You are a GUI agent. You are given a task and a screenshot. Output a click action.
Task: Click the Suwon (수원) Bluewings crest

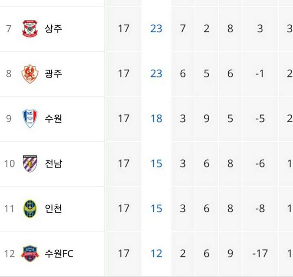[x=30, y=119]
